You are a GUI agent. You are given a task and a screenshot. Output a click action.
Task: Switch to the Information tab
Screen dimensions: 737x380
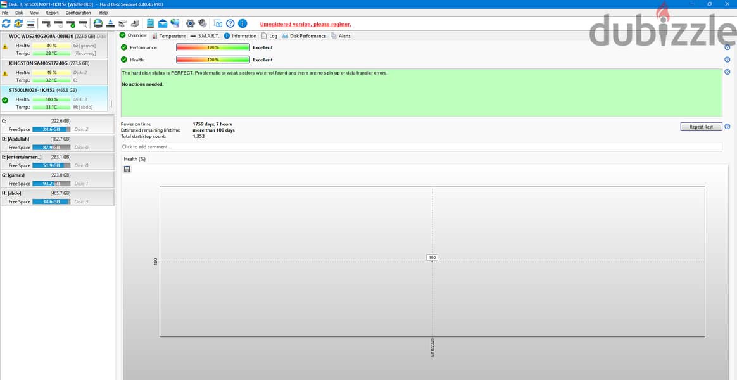[x=240, y=35]
